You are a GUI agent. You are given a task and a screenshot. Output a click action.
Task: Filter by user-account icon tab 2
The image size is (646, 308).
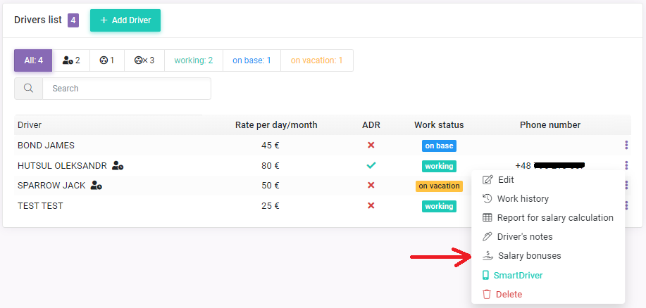pos(71,60)
